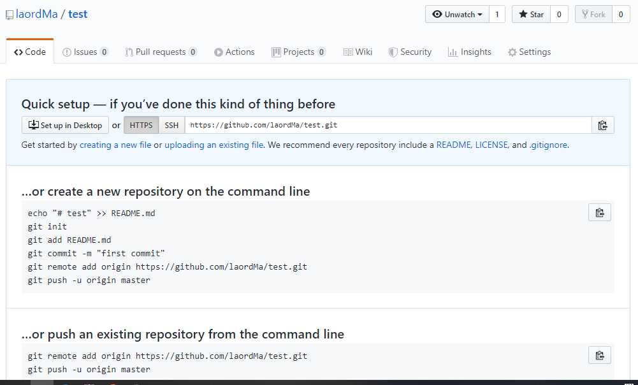
Task: Click the test repository name link
Action: tap(78, 14)
